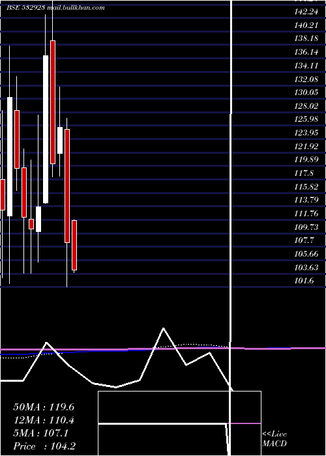Click the 5MA : 107.1 readout
Image resolution: width=326 pixels, height=456 pixels.
pyautogui.click(x=40, y=433)
